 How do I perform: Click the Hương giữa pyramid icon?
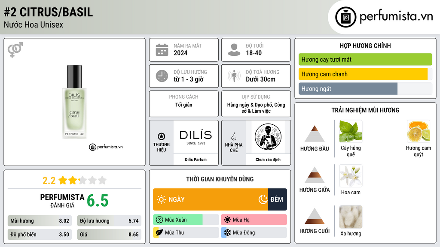[315, 175]
